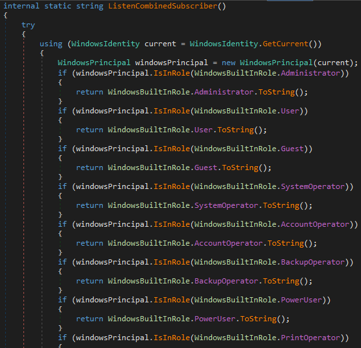Click windowsPrincipal on the AccountOperator if line
Screen dimensions: 361x348
pyautogui.click(x=113, y=225)
